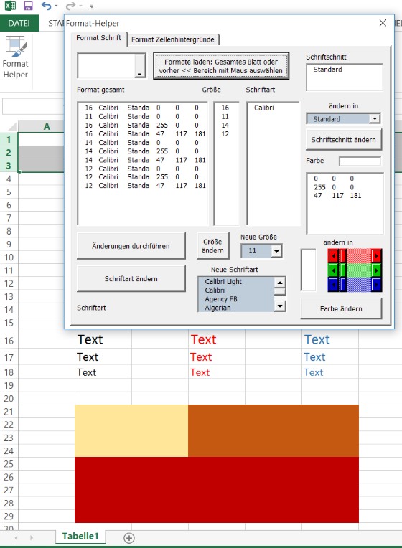
Task: Select the 11 Calibri row in Format gesamt
Action: 142,116
